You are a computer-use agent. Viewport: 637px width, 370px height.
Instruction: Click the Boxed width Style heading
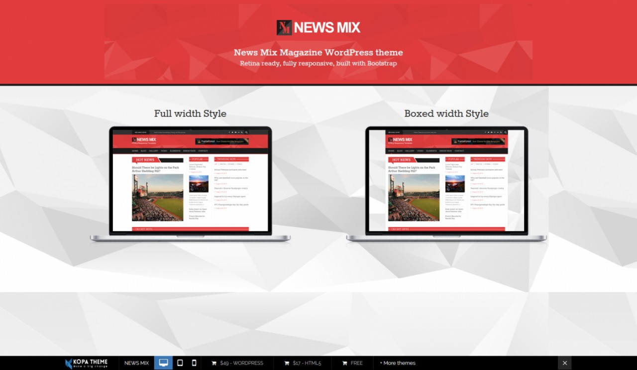[x=446, y=114]
